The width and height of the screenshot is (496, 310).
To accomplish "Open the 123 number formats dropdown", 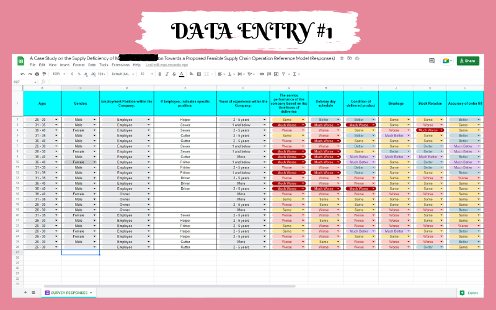I will tap(102, 74).
